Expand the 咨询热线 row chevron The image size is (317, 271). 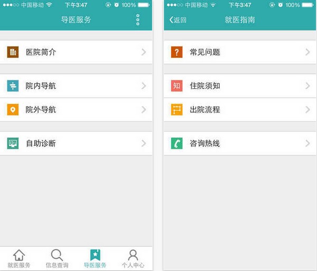[307, 143]
